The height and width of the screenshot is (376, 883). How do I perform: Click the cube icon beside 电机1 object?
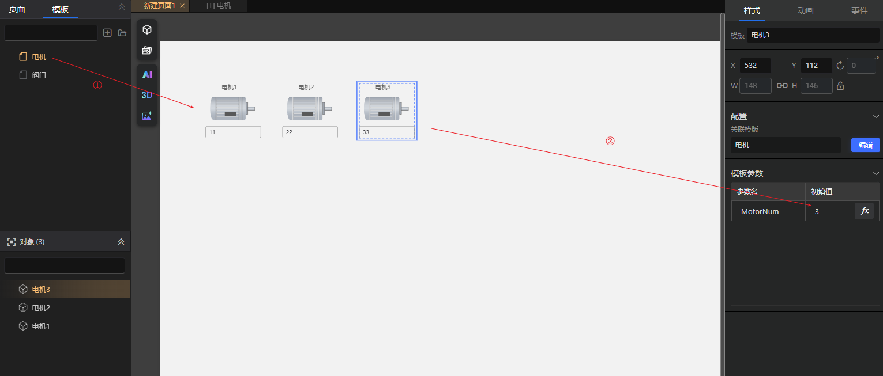(23, 326)
